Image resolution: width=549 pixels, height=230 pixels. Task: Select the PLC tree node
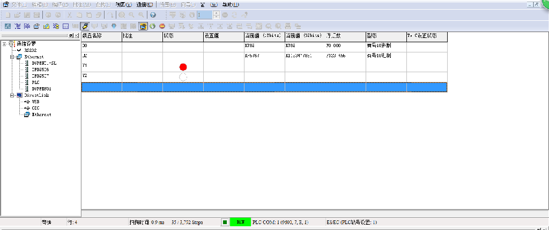point(35,82)
